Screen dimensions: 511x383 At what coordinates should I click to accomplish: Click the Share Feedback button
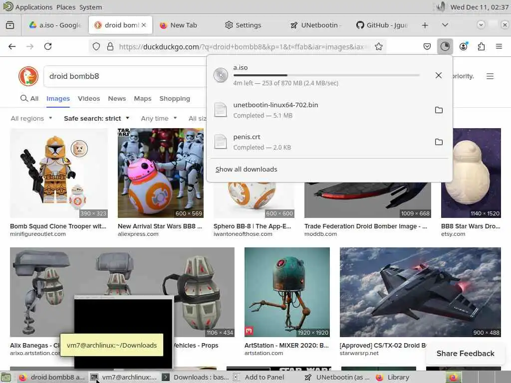[x=465, y=354]
